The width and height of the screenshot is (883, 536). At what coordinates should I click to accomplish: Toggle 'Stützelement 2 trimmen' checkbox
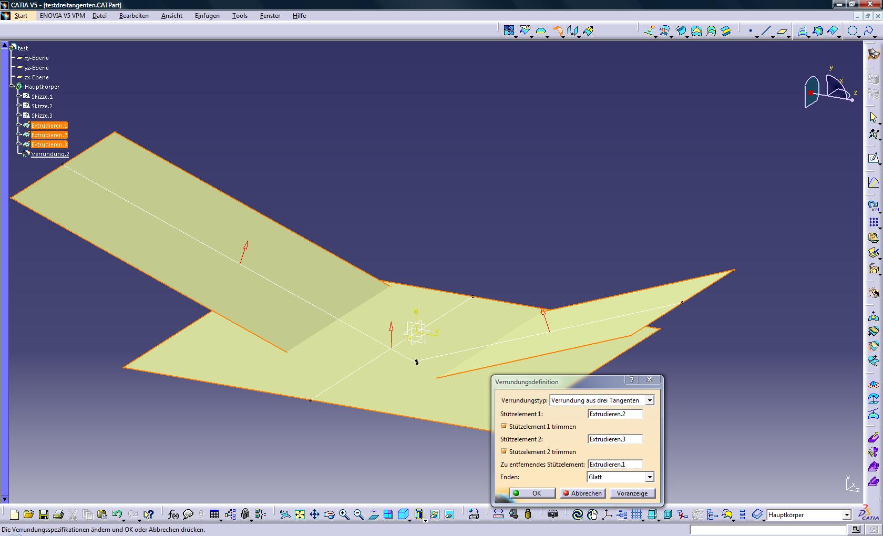pos(504,451)
